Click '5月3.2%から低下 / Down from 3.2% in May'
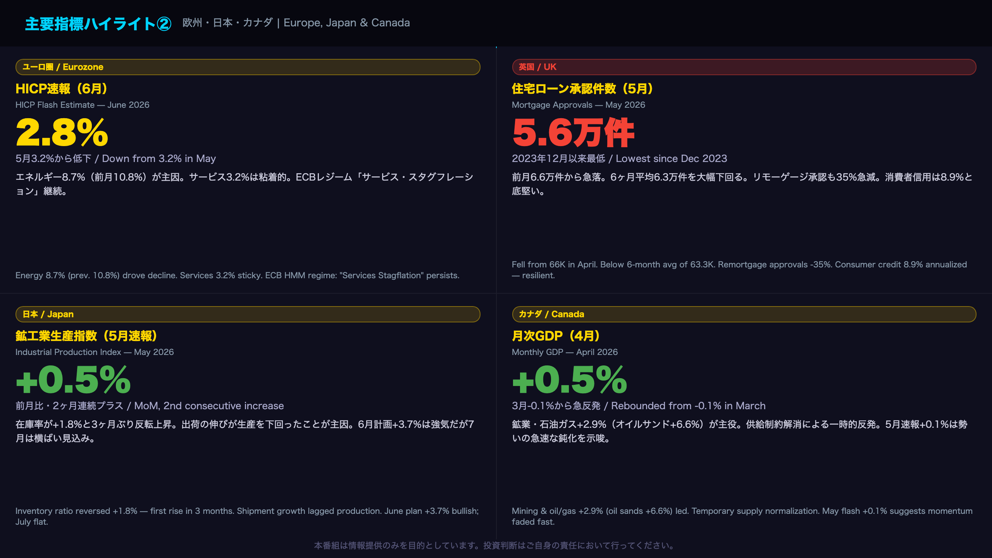The height and width of the screenshot is (558, 992). (115, 158)
